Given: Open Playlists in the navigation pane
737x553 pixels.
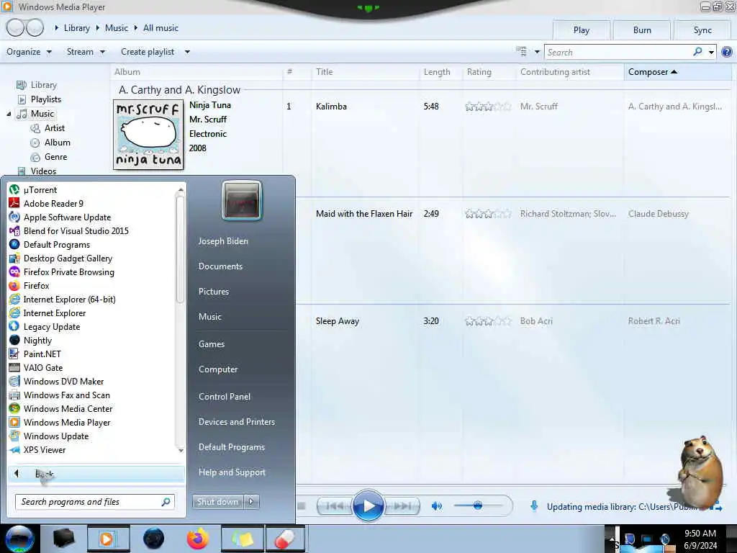Looking at the screenshot, I should pyautogui.click(x=40, y=99).
